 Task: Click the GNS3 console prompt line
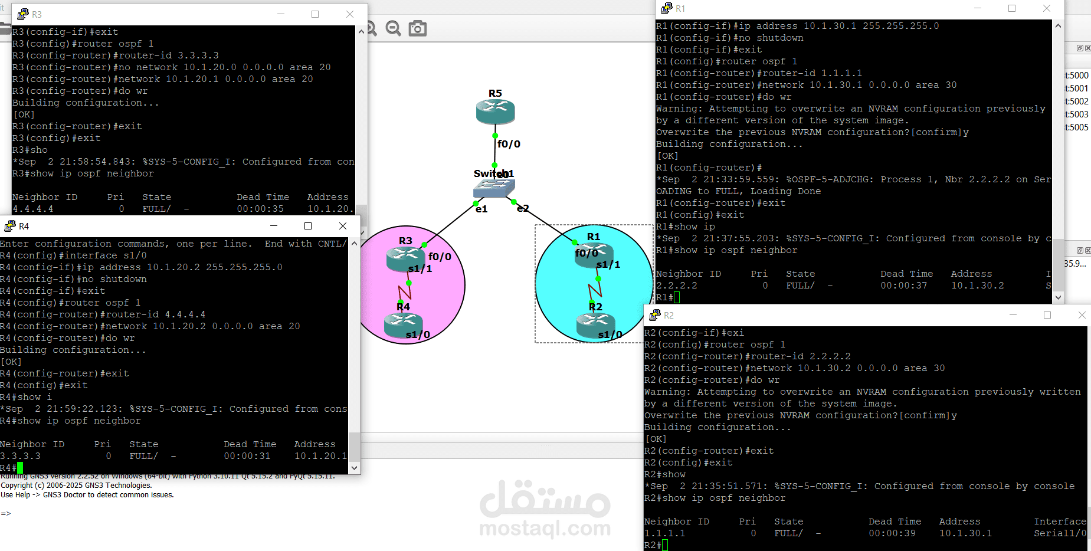tap(6, 513)
